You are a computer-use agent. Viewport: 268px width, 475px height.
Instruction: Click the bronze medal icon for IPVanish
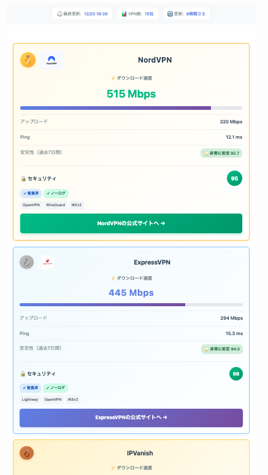click(26, 453)
